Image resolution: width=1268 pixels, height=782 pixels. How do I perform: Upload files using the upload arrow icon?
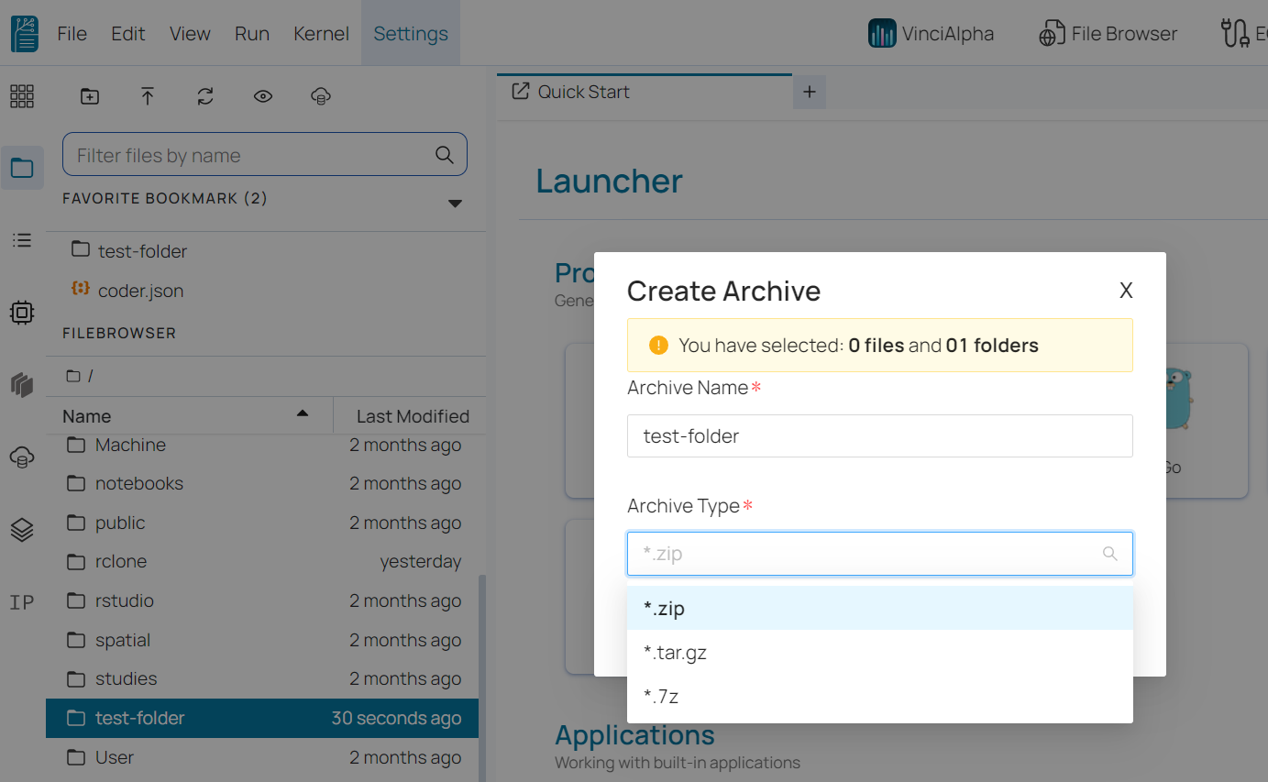[x=147, y=95]
